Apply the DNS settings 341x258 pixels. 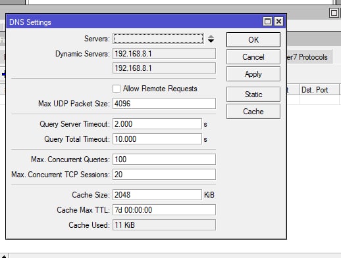pyautogui.click(x=253, y=74)
